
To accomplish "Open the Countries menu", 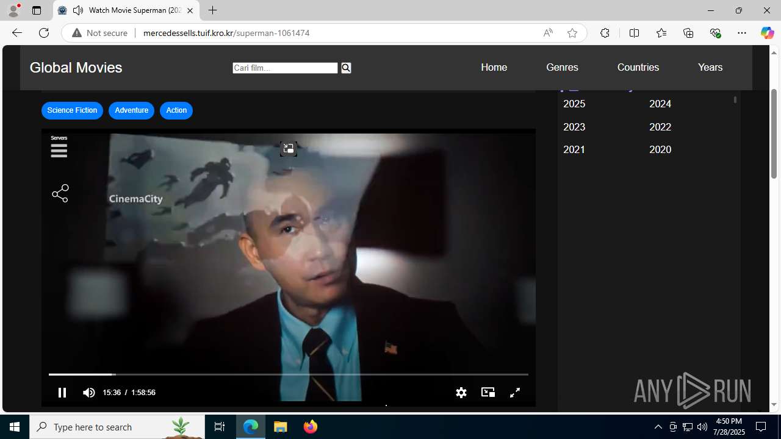I will tap(638, 67).
